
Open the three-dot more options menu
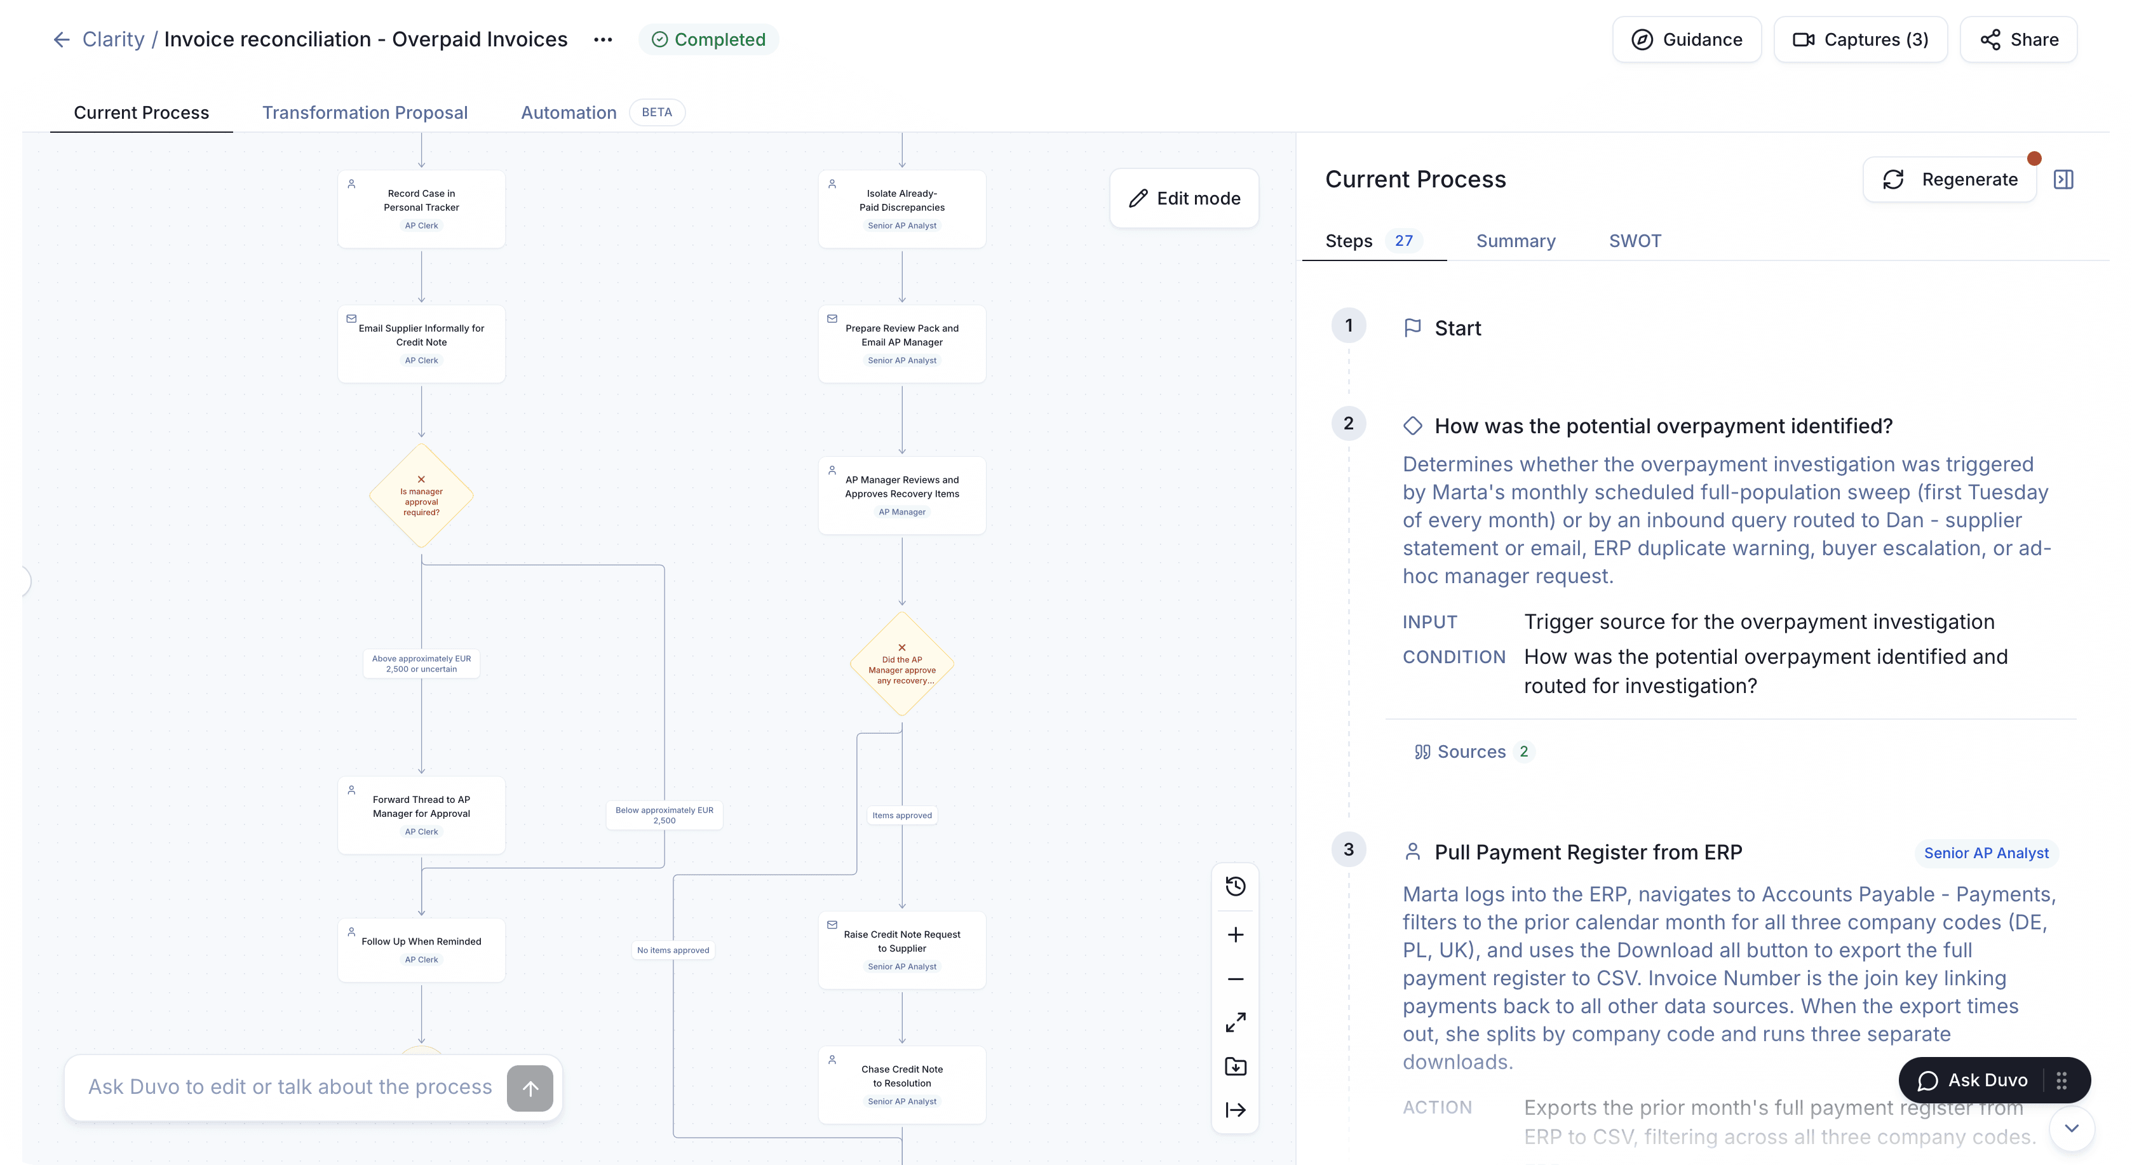(602, 40)
